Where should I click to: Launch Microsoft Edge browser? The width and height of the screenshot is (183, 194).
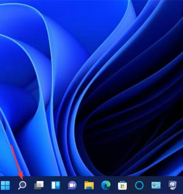[106, 185]
